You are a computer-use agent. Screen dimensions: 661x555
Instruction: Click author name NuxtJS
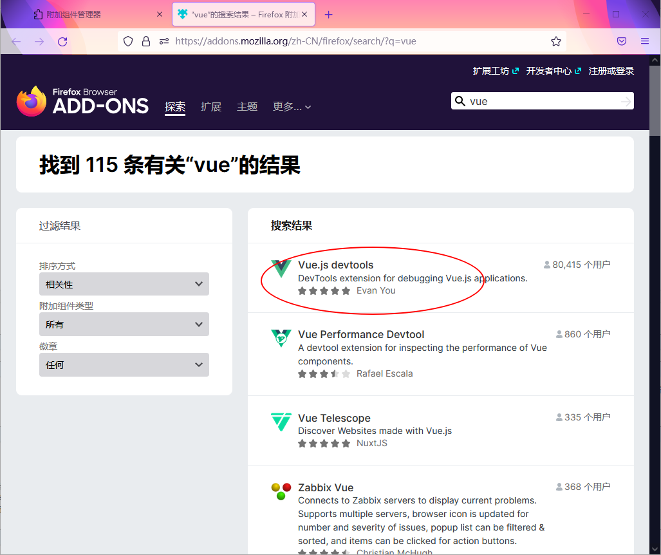372,443
